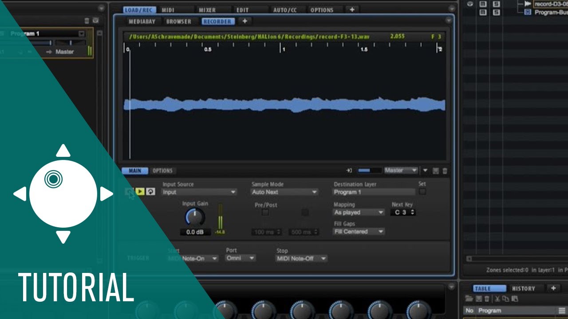Viewport: 568px width, 319px height.
Task: Click the blue waveform display
Action: click(285, 105)
